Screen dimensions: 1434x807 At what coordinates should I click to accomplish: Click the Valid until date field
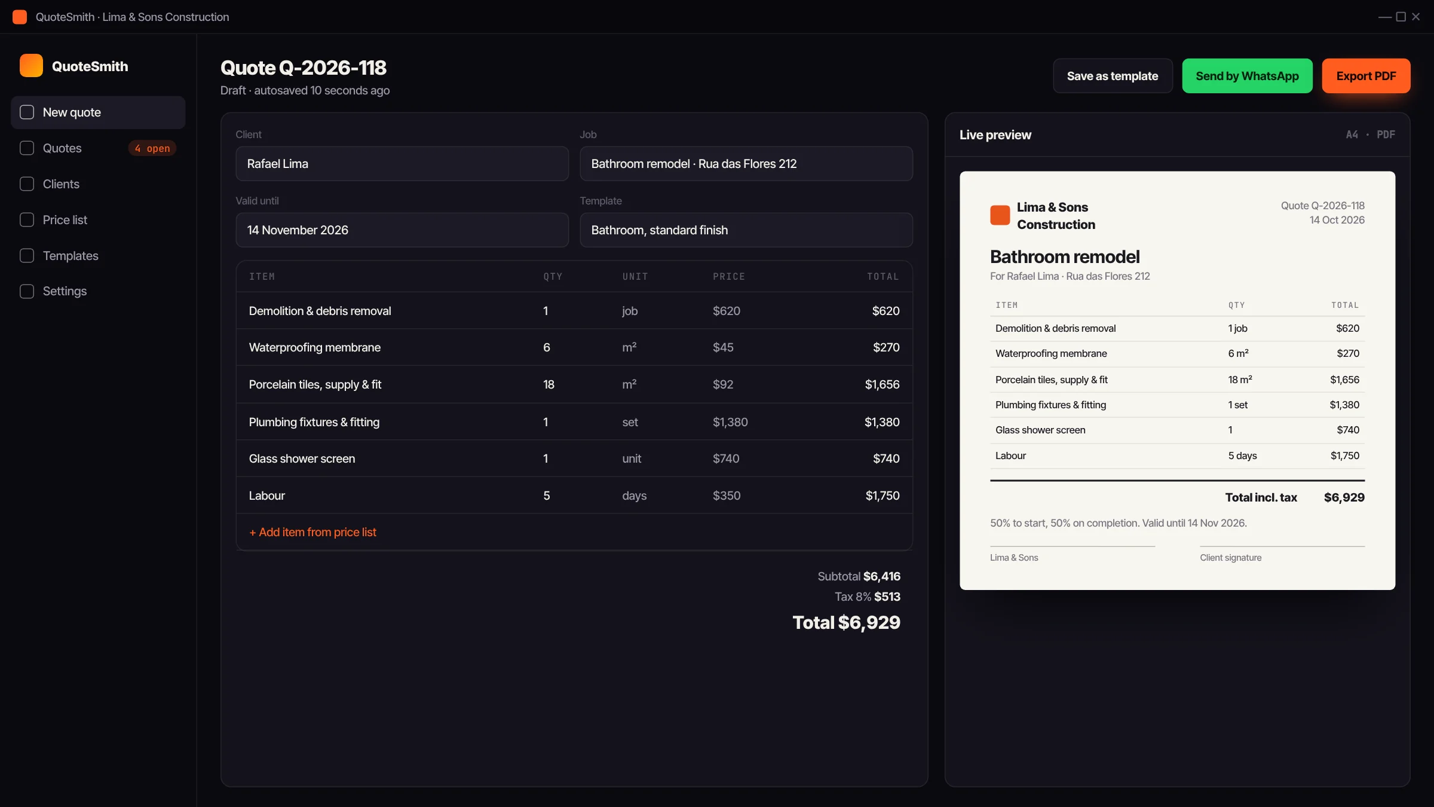coord(402,230)
